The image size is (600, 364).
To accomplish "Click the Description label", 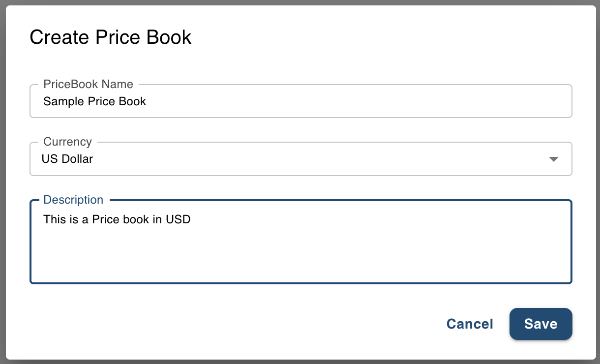I will point(73,200).
